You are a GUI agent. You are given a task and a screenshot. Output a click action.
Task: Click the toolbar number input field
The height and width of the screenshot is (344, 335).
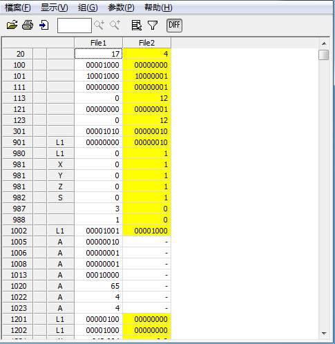pyautogui.click(x=75, y=26)
